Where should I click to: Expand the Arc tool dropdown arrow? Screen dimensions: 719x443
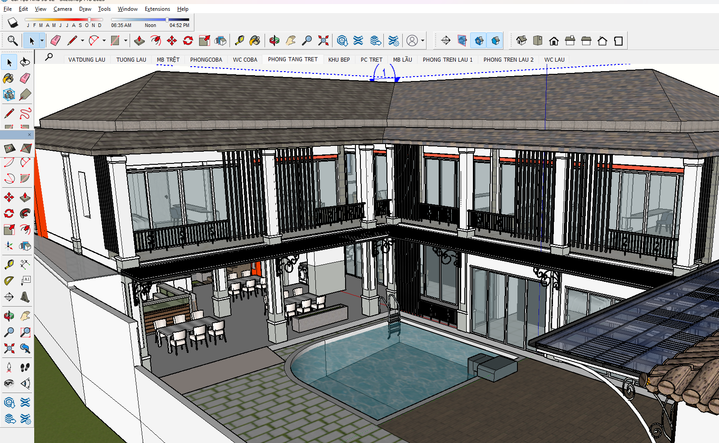[x=104, y=41]
